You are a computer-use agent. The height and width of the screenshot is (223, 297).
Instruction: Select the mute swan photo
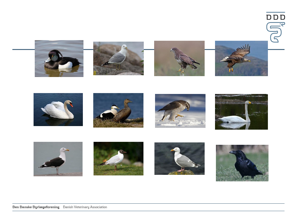58,109
